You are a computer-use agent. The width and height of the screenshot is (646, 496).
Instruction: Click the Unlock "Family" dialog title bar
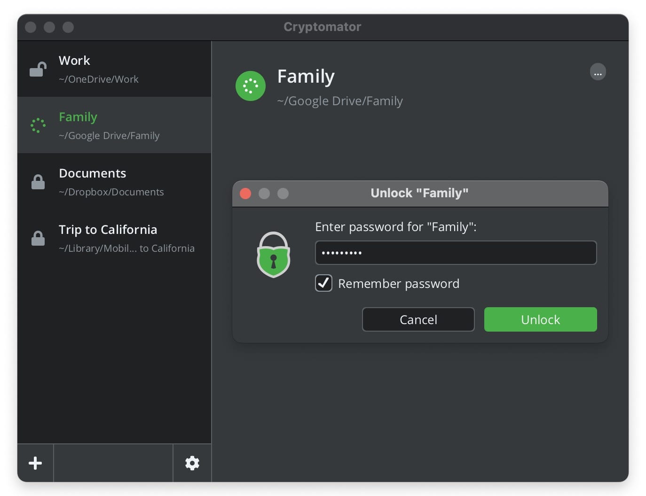click(x=420, y=194)
